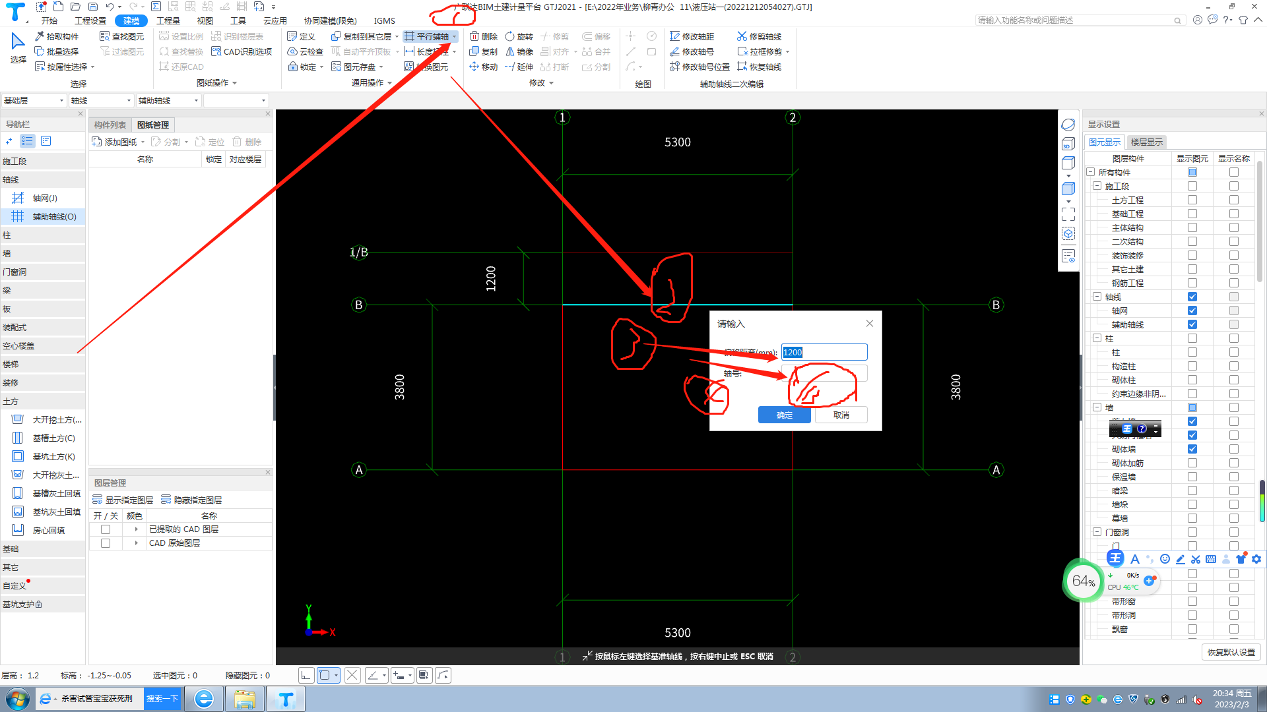Image resolution: width=1267 pixels, height=712 pixels.
Task: Switch to 楼层显示 tab
Action: click(1147, 142)
